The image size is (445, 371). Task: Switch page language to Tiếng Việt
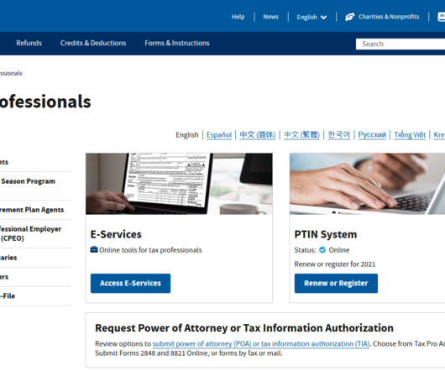click(x=410, y=135)
